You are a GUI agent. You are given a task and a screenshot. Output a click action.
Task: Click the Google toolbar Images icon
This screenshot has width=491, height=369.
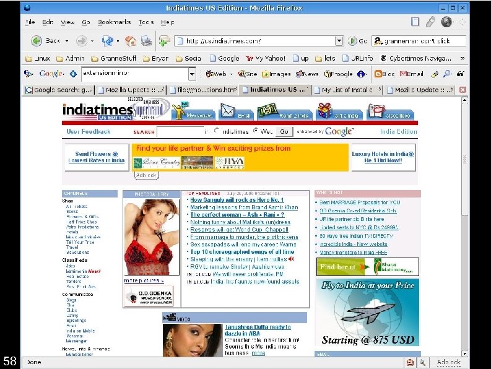pyautogui.click(x=266, y=74)
